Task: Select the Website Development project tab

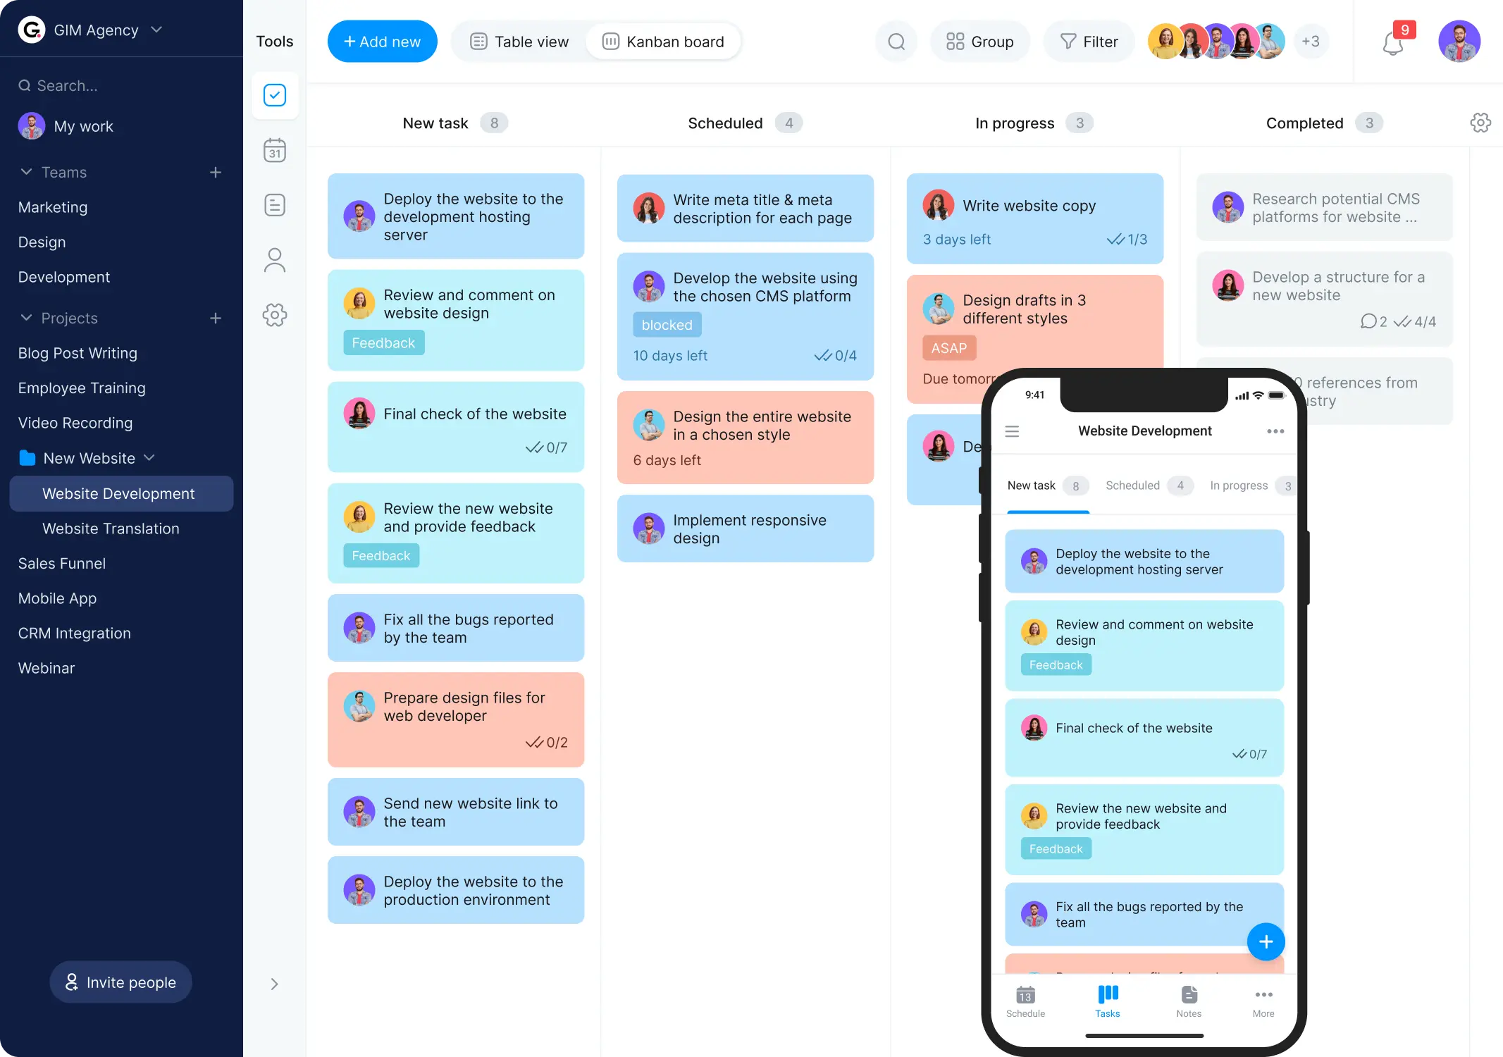Action: pyautogui.click(x=118, y=493)
